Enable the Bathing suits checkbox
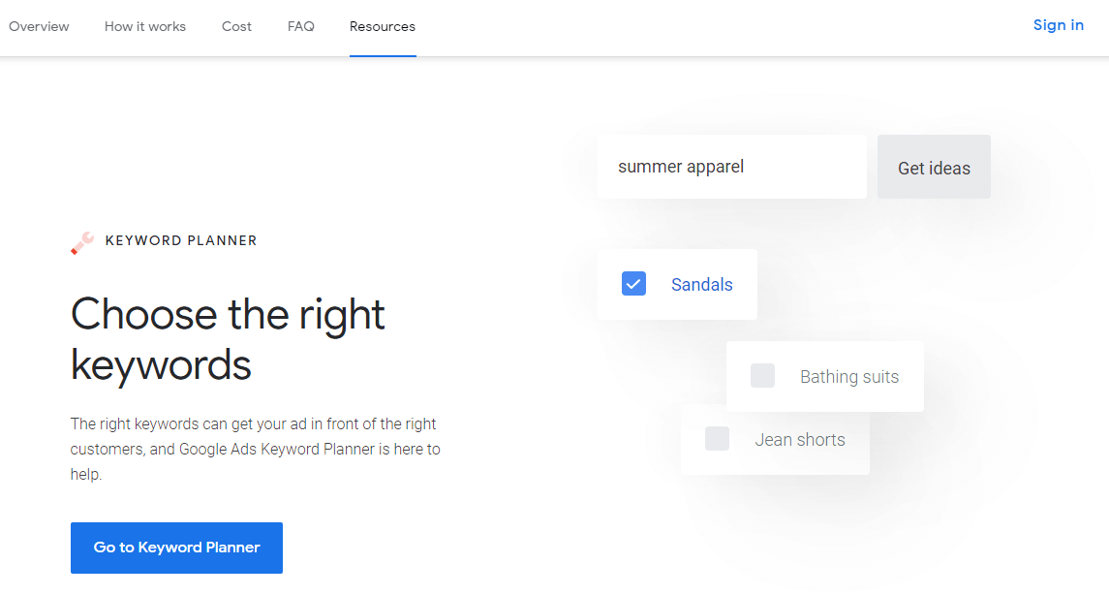The height and width of the screenshot is (595, 1109). [762, 375]
